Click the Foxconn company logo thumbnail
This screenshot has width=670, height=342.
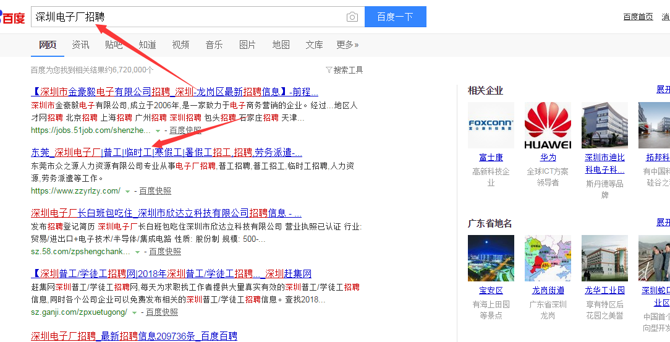coord(491,125)
